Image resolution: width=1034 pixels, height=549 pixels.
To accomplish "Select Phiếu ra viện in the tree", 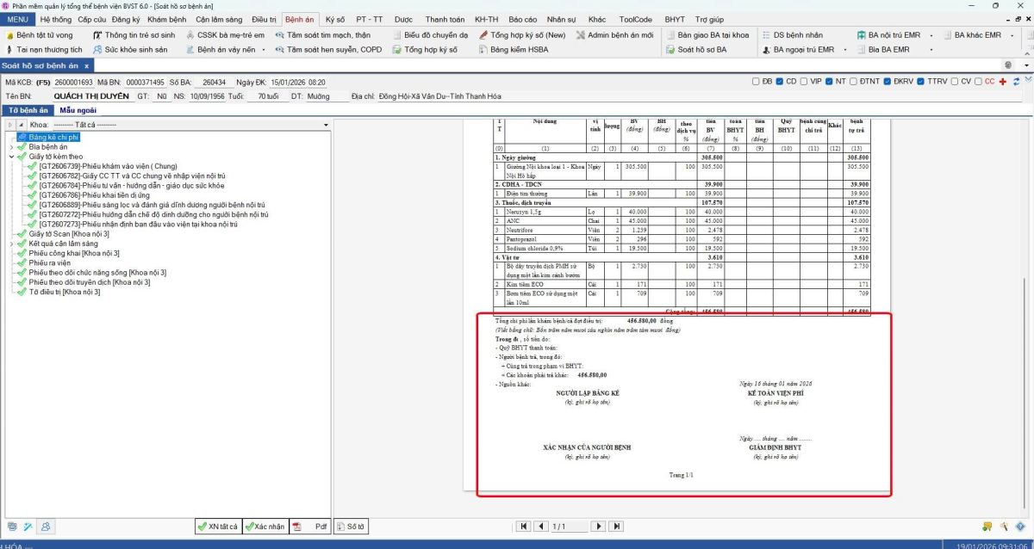I will coord(48,262).
